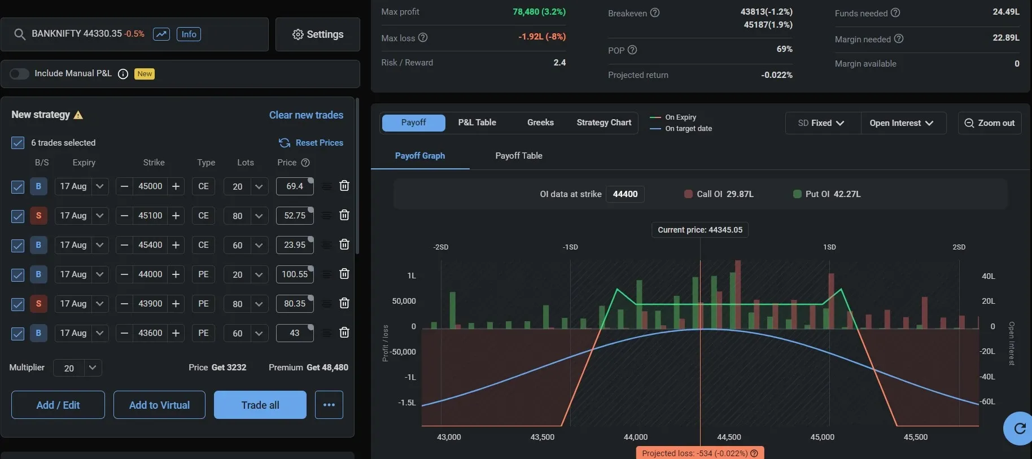Increase strike on the 45400 row
Screen dimensions: 1032x459
pos(176,245)
